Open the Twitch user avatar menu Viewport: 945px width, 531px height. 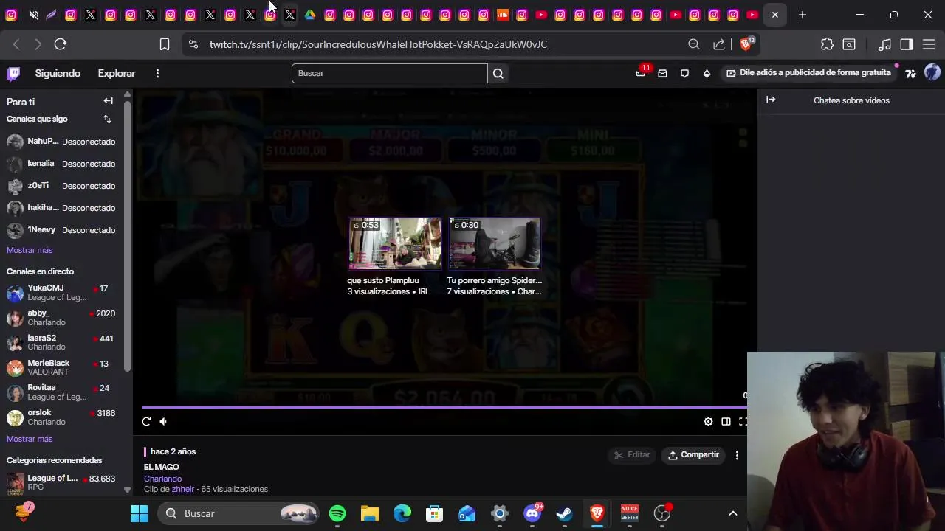pos(932,72)
